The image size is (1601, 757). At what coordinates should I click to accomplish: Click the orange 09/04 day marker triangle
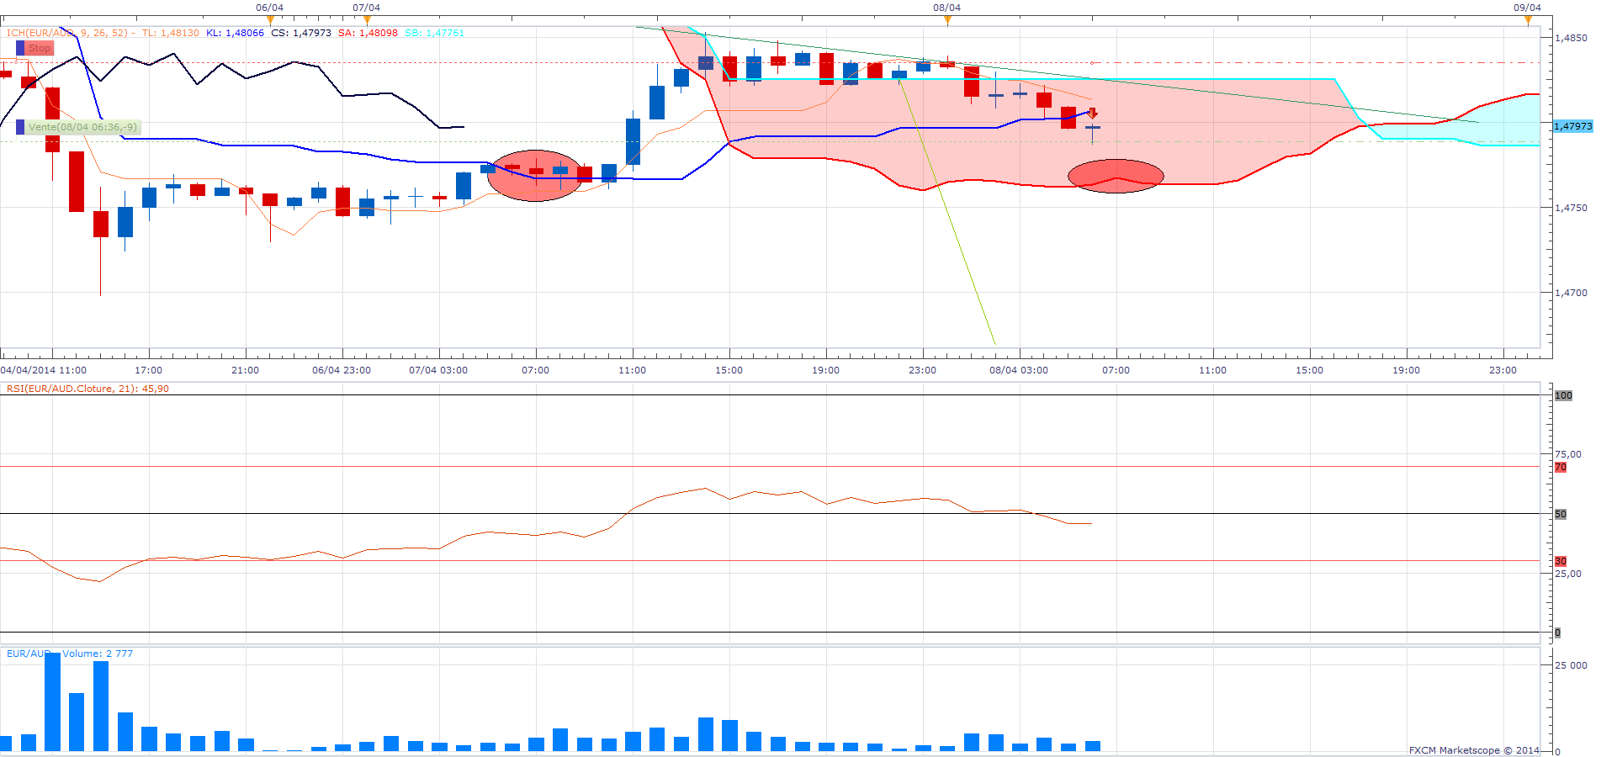click(1528, 20)
